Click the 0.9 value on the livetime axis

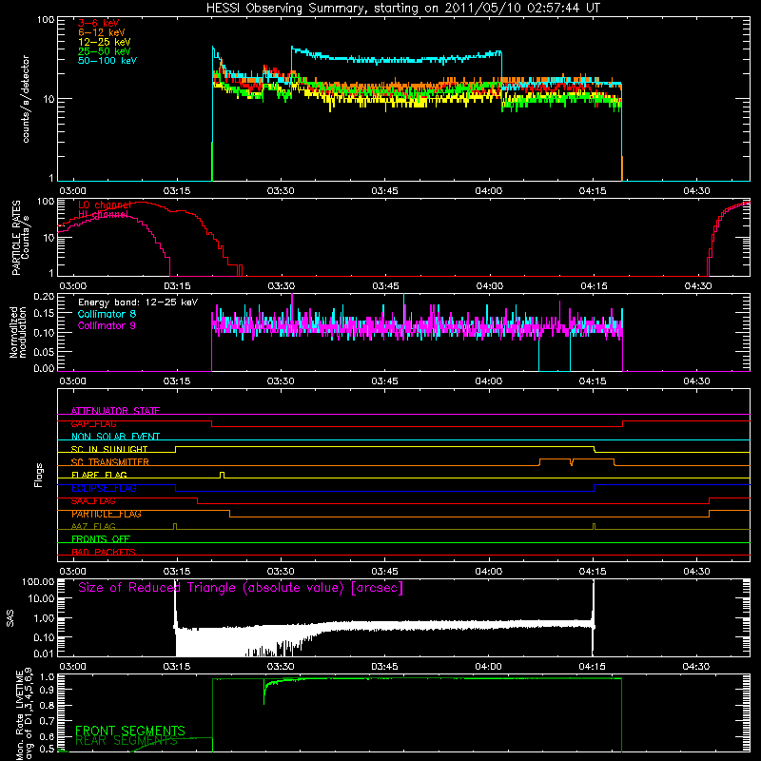coord(48,689)
